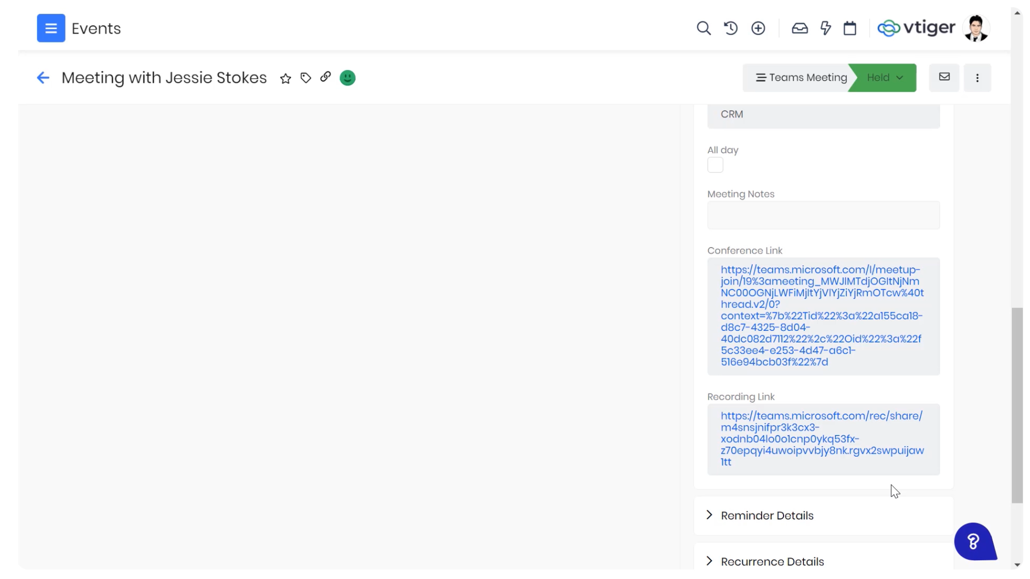Viewport: 1030px width, 579px height.
Task: Show recent history
Action: pos(731,28)
